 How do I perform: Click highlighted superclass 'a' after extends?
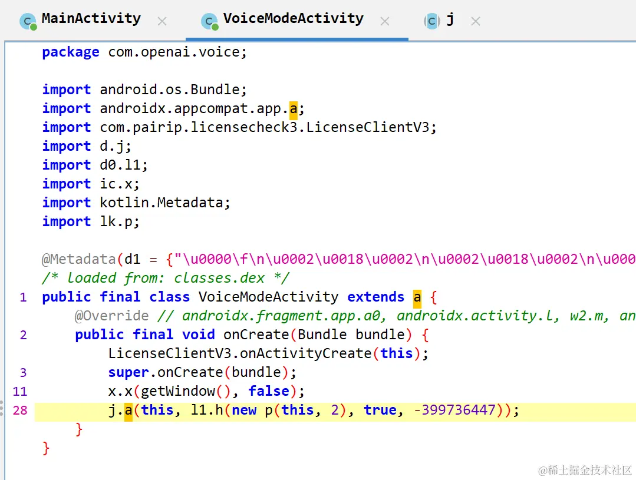(x=417, y=298)
